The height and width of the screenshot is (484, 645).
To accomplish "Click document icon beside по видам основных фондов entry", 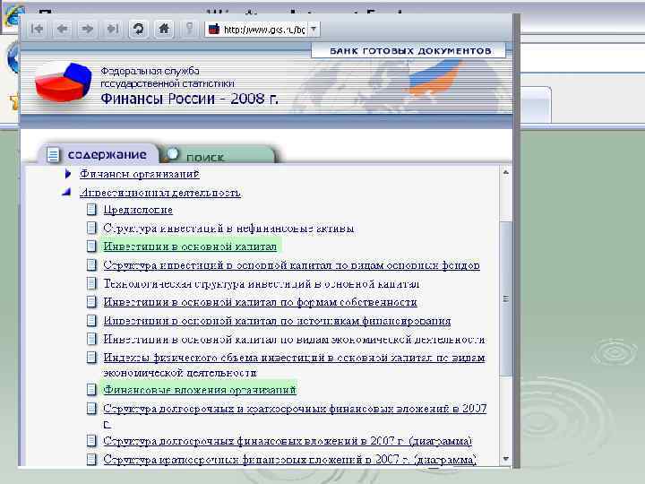I will [x=91, y=264].
